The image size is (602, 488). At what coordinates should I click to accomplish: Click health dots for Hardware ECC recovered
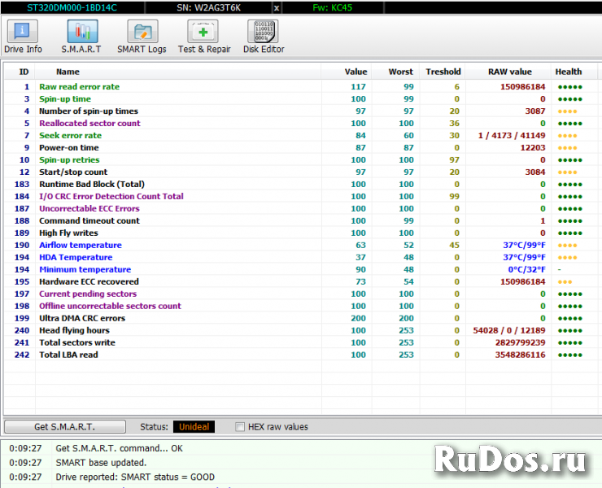[x=565, y=282]
